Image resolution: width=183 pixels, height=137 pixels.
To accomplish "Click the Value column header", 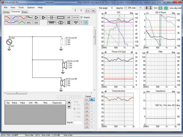I will 22,103.
